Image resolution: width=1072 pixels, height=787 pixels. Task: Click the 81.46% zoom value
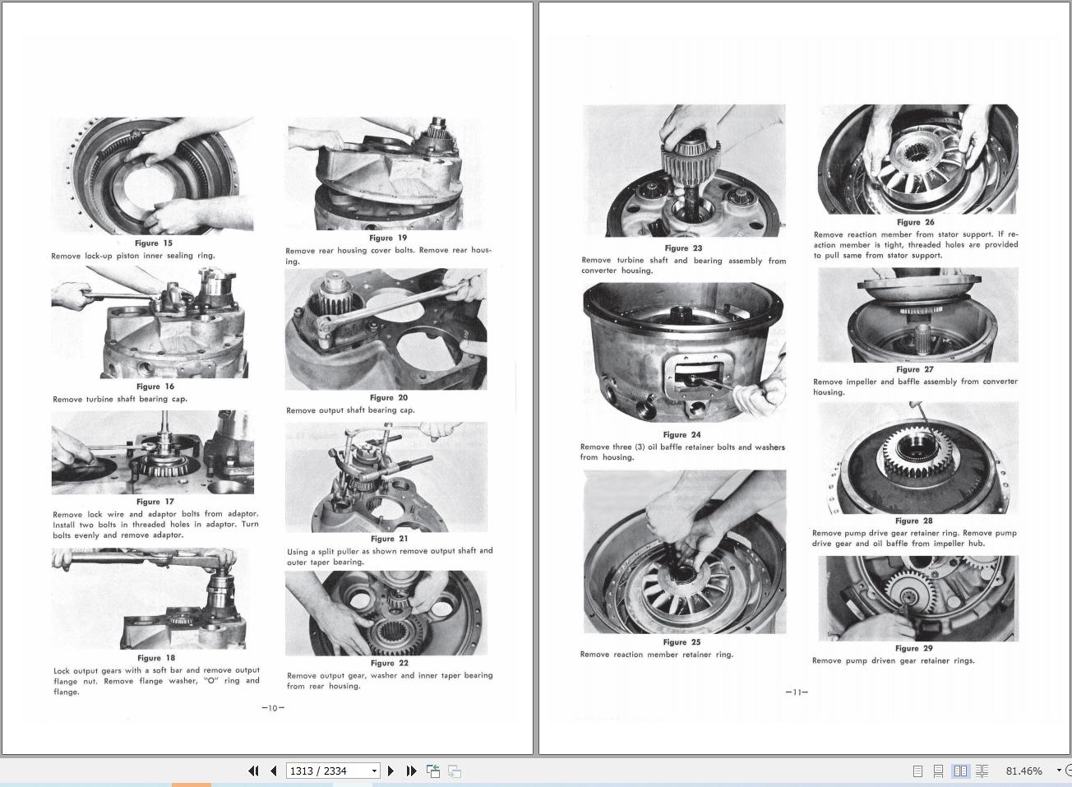click(1023, 771)
